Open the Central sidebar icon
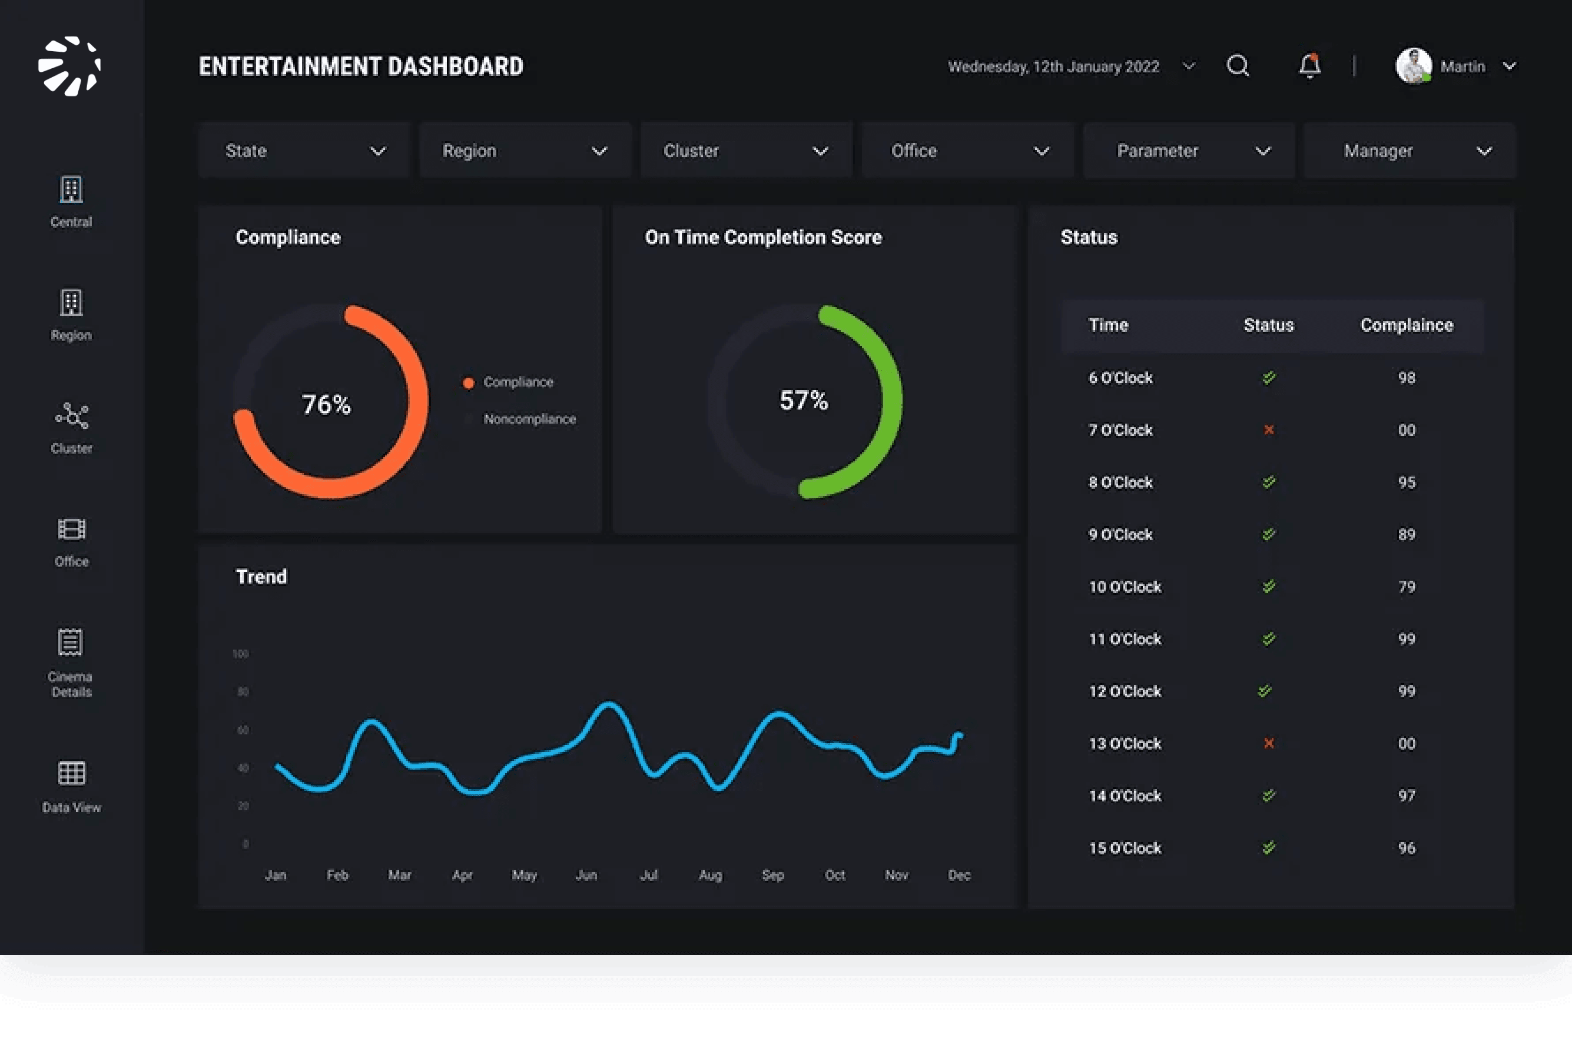The height and width of the screenshot is (1045, 1572). tap(71, 191)
